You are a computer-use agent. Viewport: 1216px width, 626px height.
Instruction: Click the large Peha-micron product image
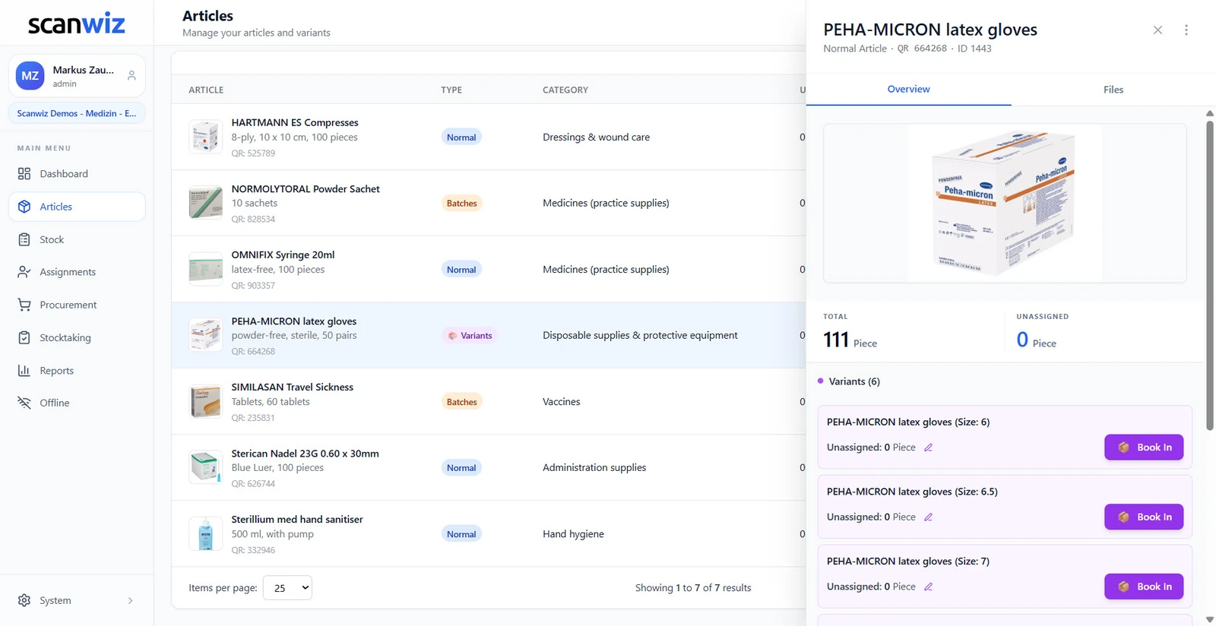[1005, 203]
